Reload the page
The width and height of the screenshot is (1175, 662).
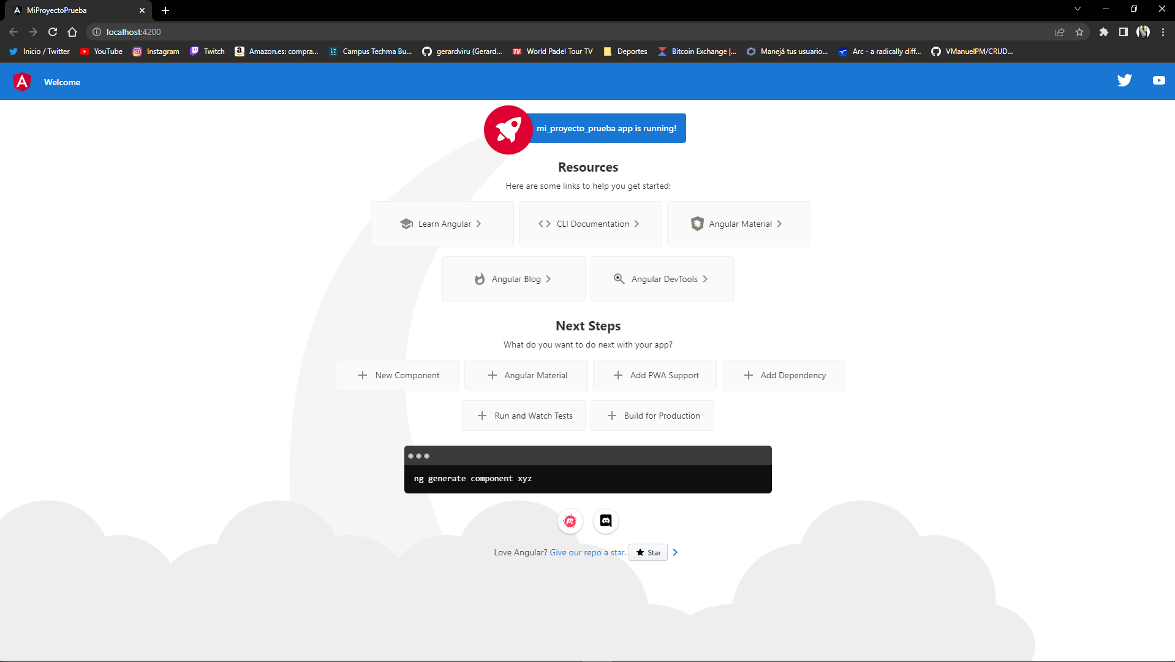(53, 32)
